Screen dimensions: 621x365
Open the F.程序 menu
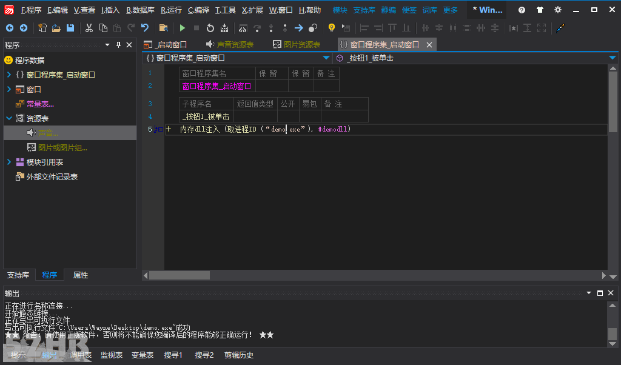coord(32,10)
